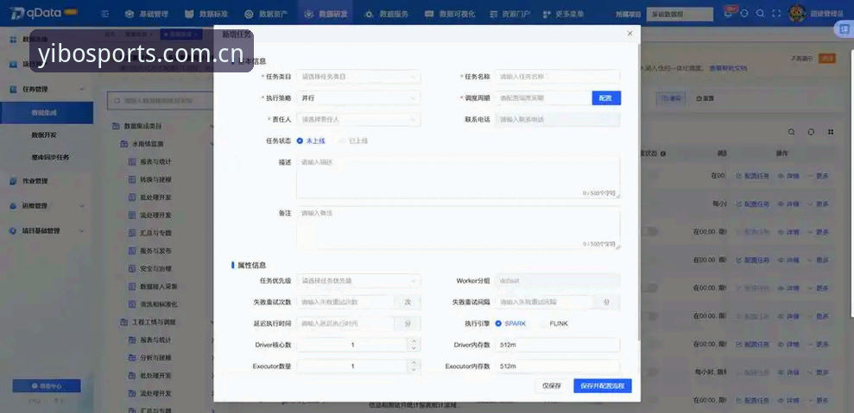854x413 pixels.
Task: Click the blue help center button in sidebar
Action: (x=47, y=385)
